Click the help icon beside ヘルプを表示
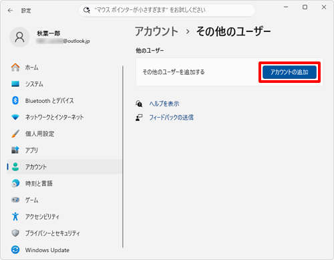 139,104
